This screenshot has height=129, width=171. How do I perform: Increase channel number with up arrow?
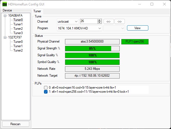[x=99, y=20]
